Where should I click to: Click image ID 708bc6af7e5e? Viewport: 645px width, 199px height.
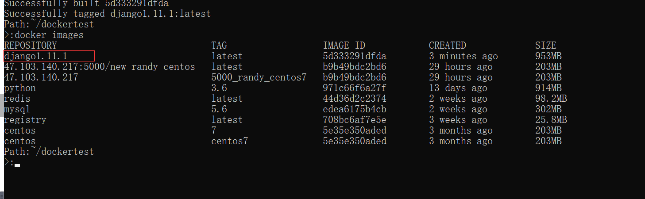pos(355,120)
